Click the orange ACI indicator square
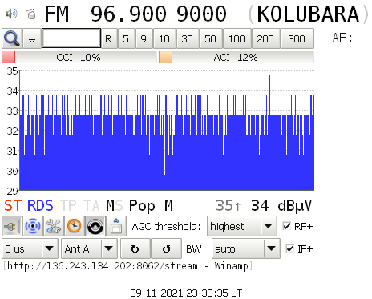This screenshot has height=299, width=372. (165, 57)
